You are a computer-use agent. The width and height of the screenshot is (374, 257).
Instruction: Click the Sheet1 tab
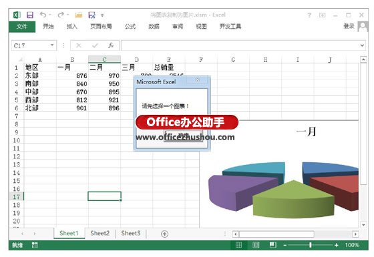69,233
